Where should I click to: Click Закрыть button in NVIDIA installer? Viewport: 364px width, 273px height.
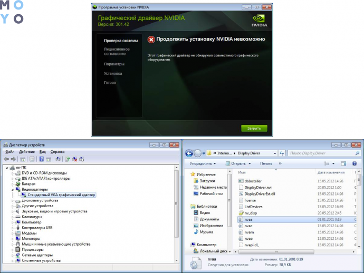click(254, 128)
